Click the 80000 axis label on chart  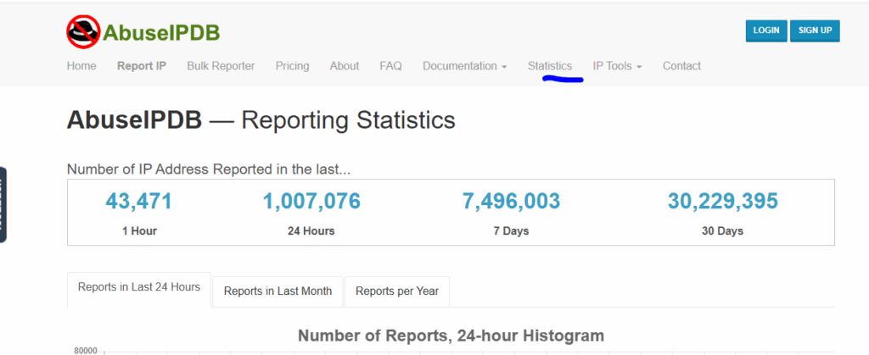(x=86, y=351)
